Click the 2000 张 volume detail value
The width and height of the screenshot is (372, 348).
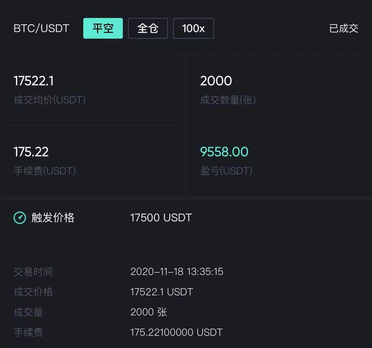pos(149,312)
